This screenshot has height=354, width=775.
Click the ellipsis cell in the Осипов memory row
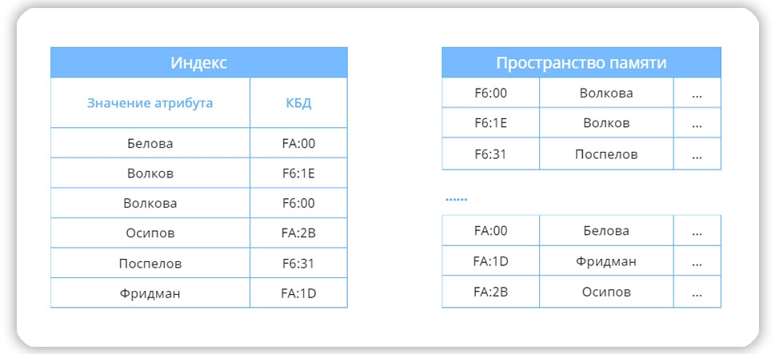coord(697,292)
